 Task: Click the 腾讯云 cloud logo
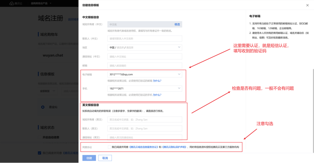click(x=16, y=3)
